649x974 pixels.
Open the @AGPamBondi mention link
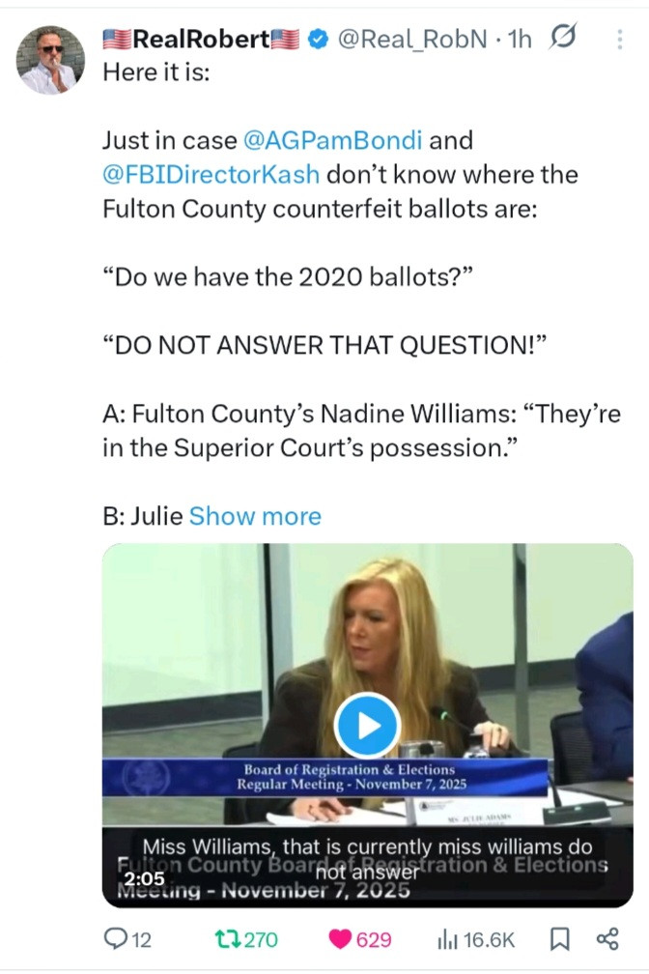click(333, 140)
